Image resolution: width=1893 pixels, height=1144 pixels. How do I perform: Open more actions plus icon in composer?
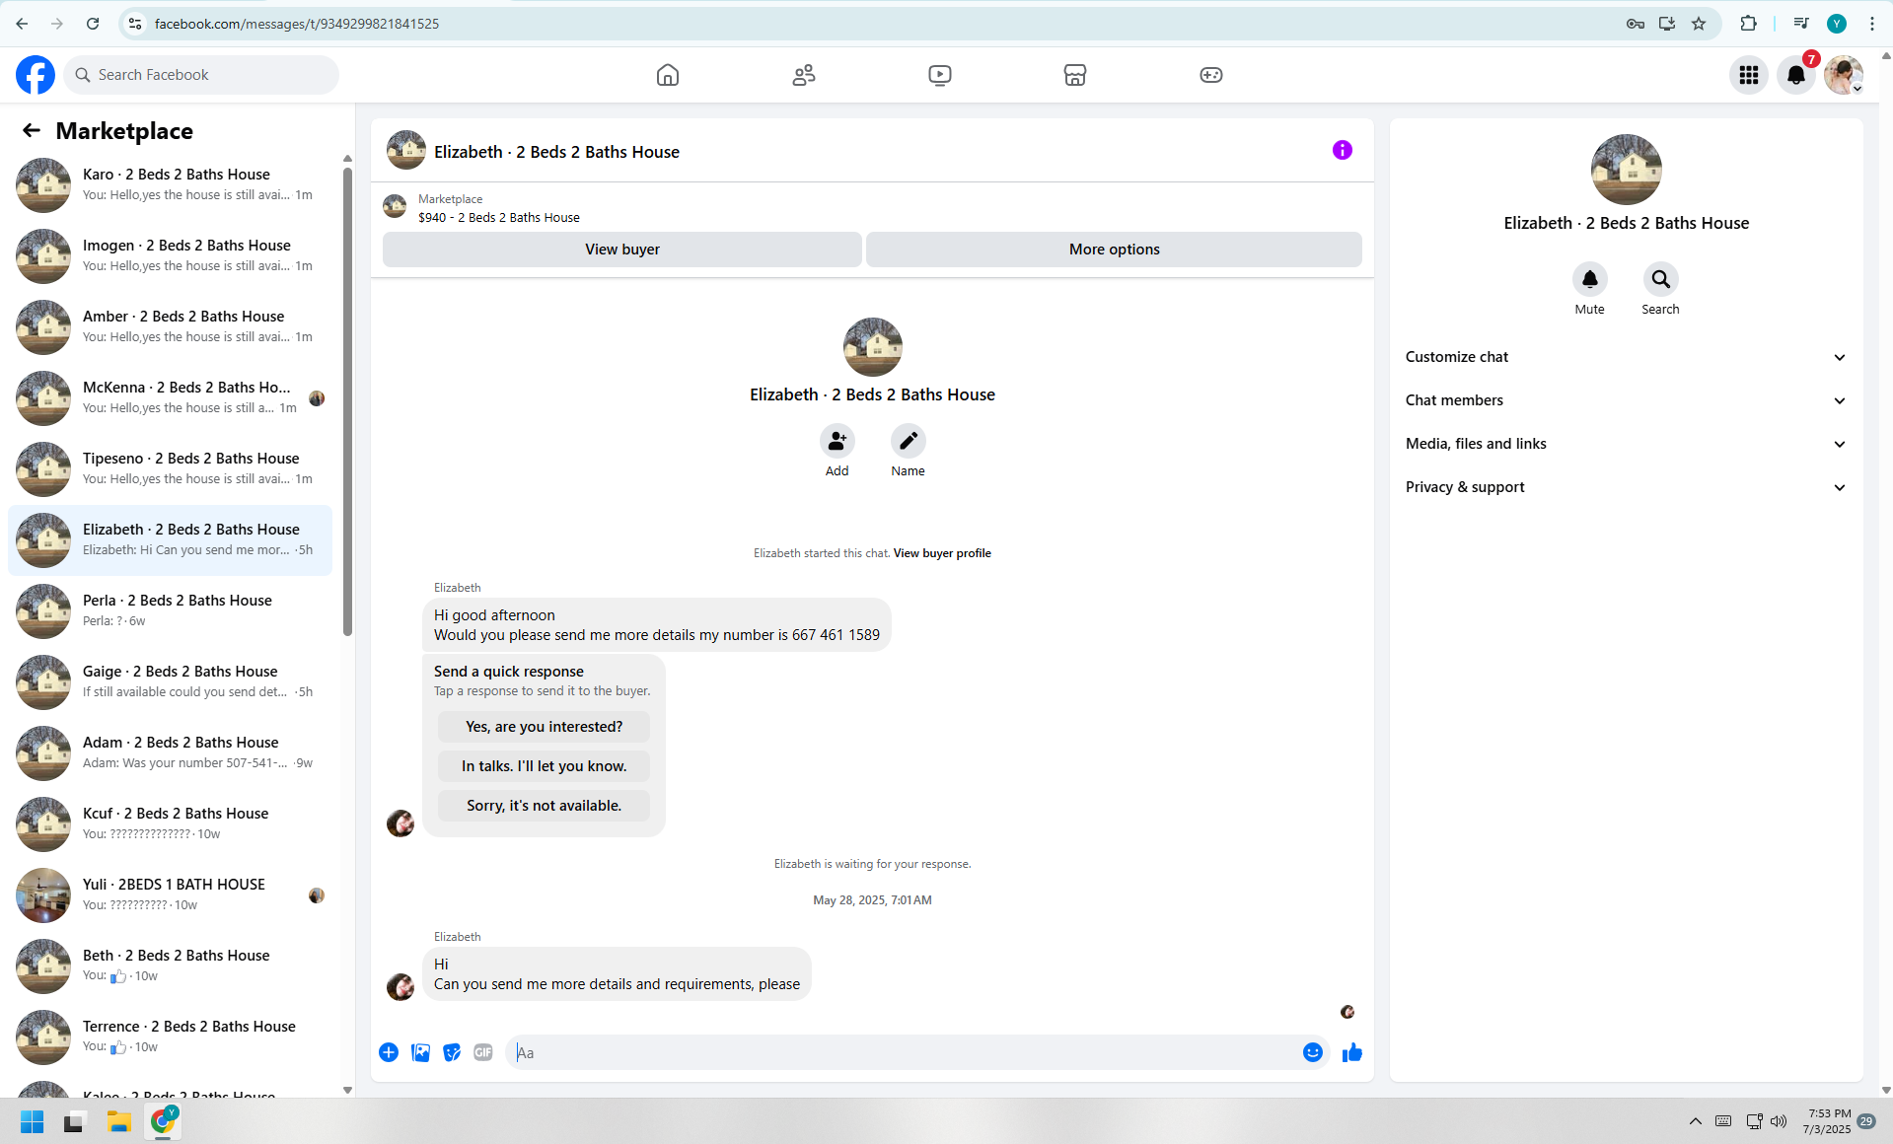coord(389,1052)
